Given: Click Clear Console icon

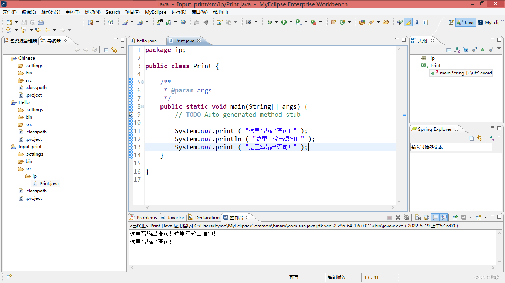Looking at the screenshot, I should pos(418,217).
